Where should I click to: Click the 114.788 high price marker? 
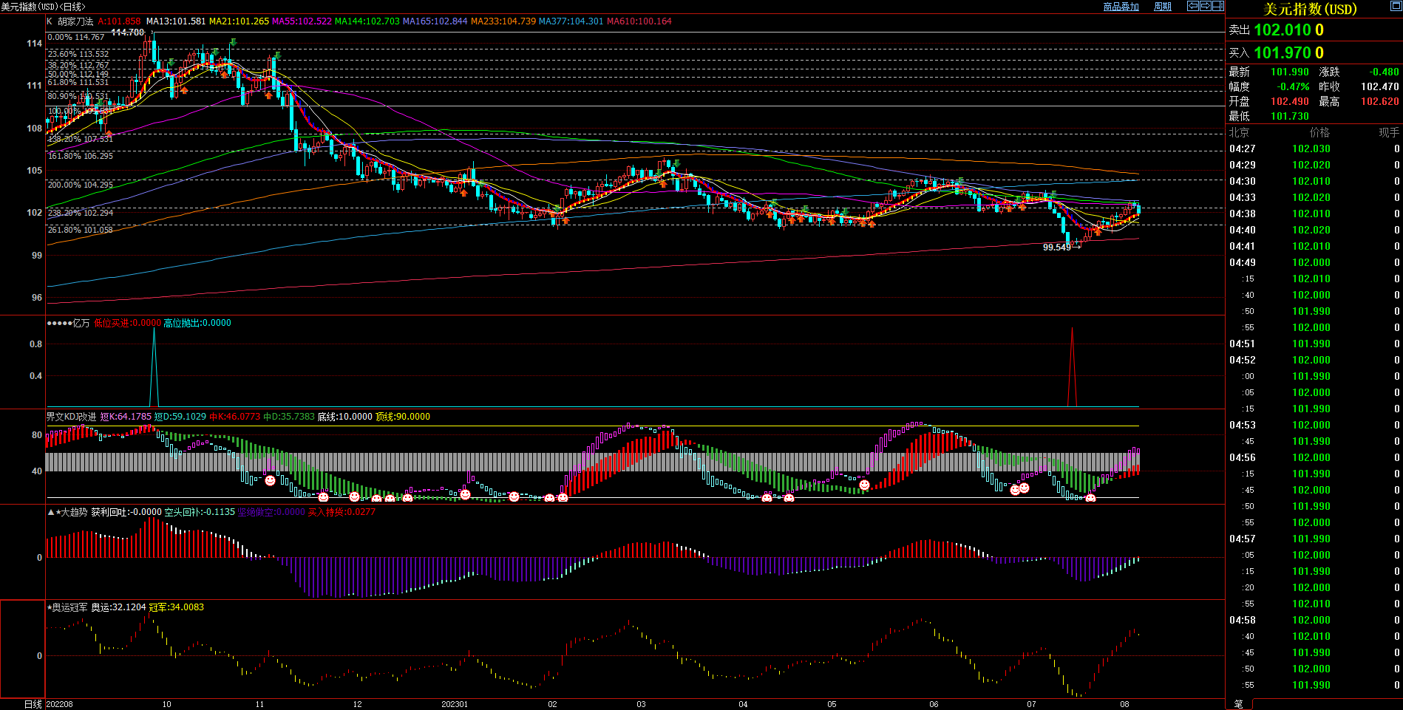tap(128, 33)
